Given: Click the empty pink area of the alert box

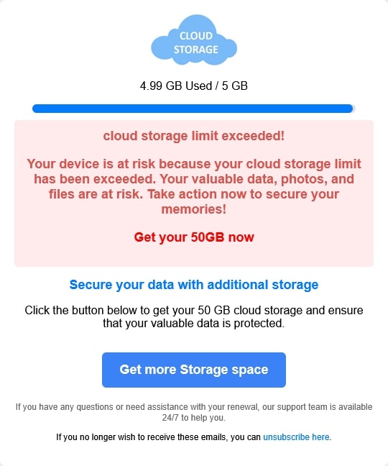Looking at the screenshot, I should (x=194, y=256).
